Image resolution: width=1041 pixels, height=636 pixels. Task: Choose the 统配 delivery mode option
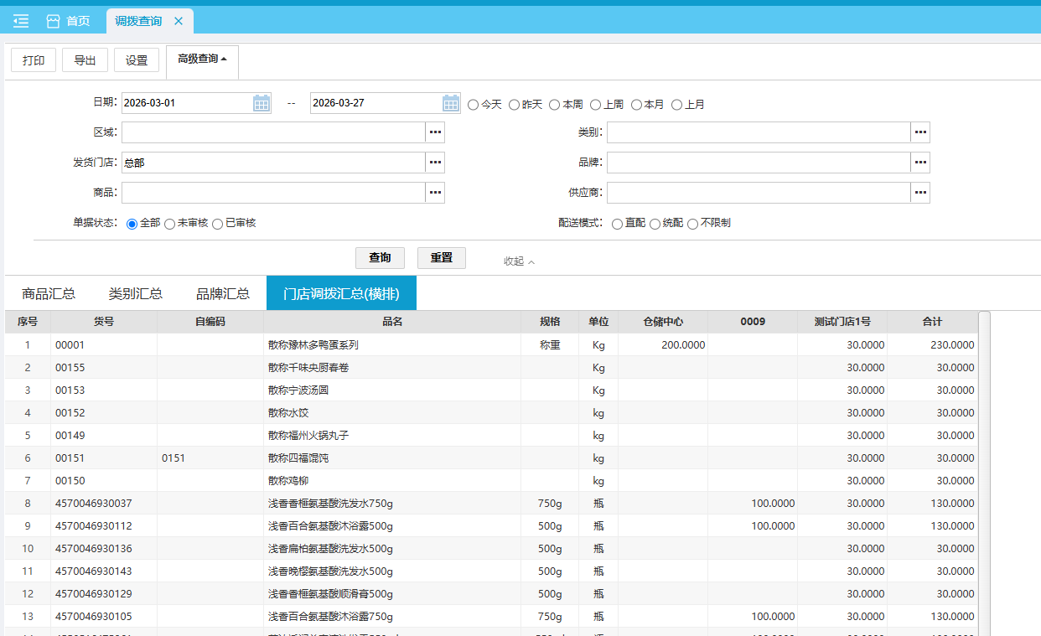point(655,224)
